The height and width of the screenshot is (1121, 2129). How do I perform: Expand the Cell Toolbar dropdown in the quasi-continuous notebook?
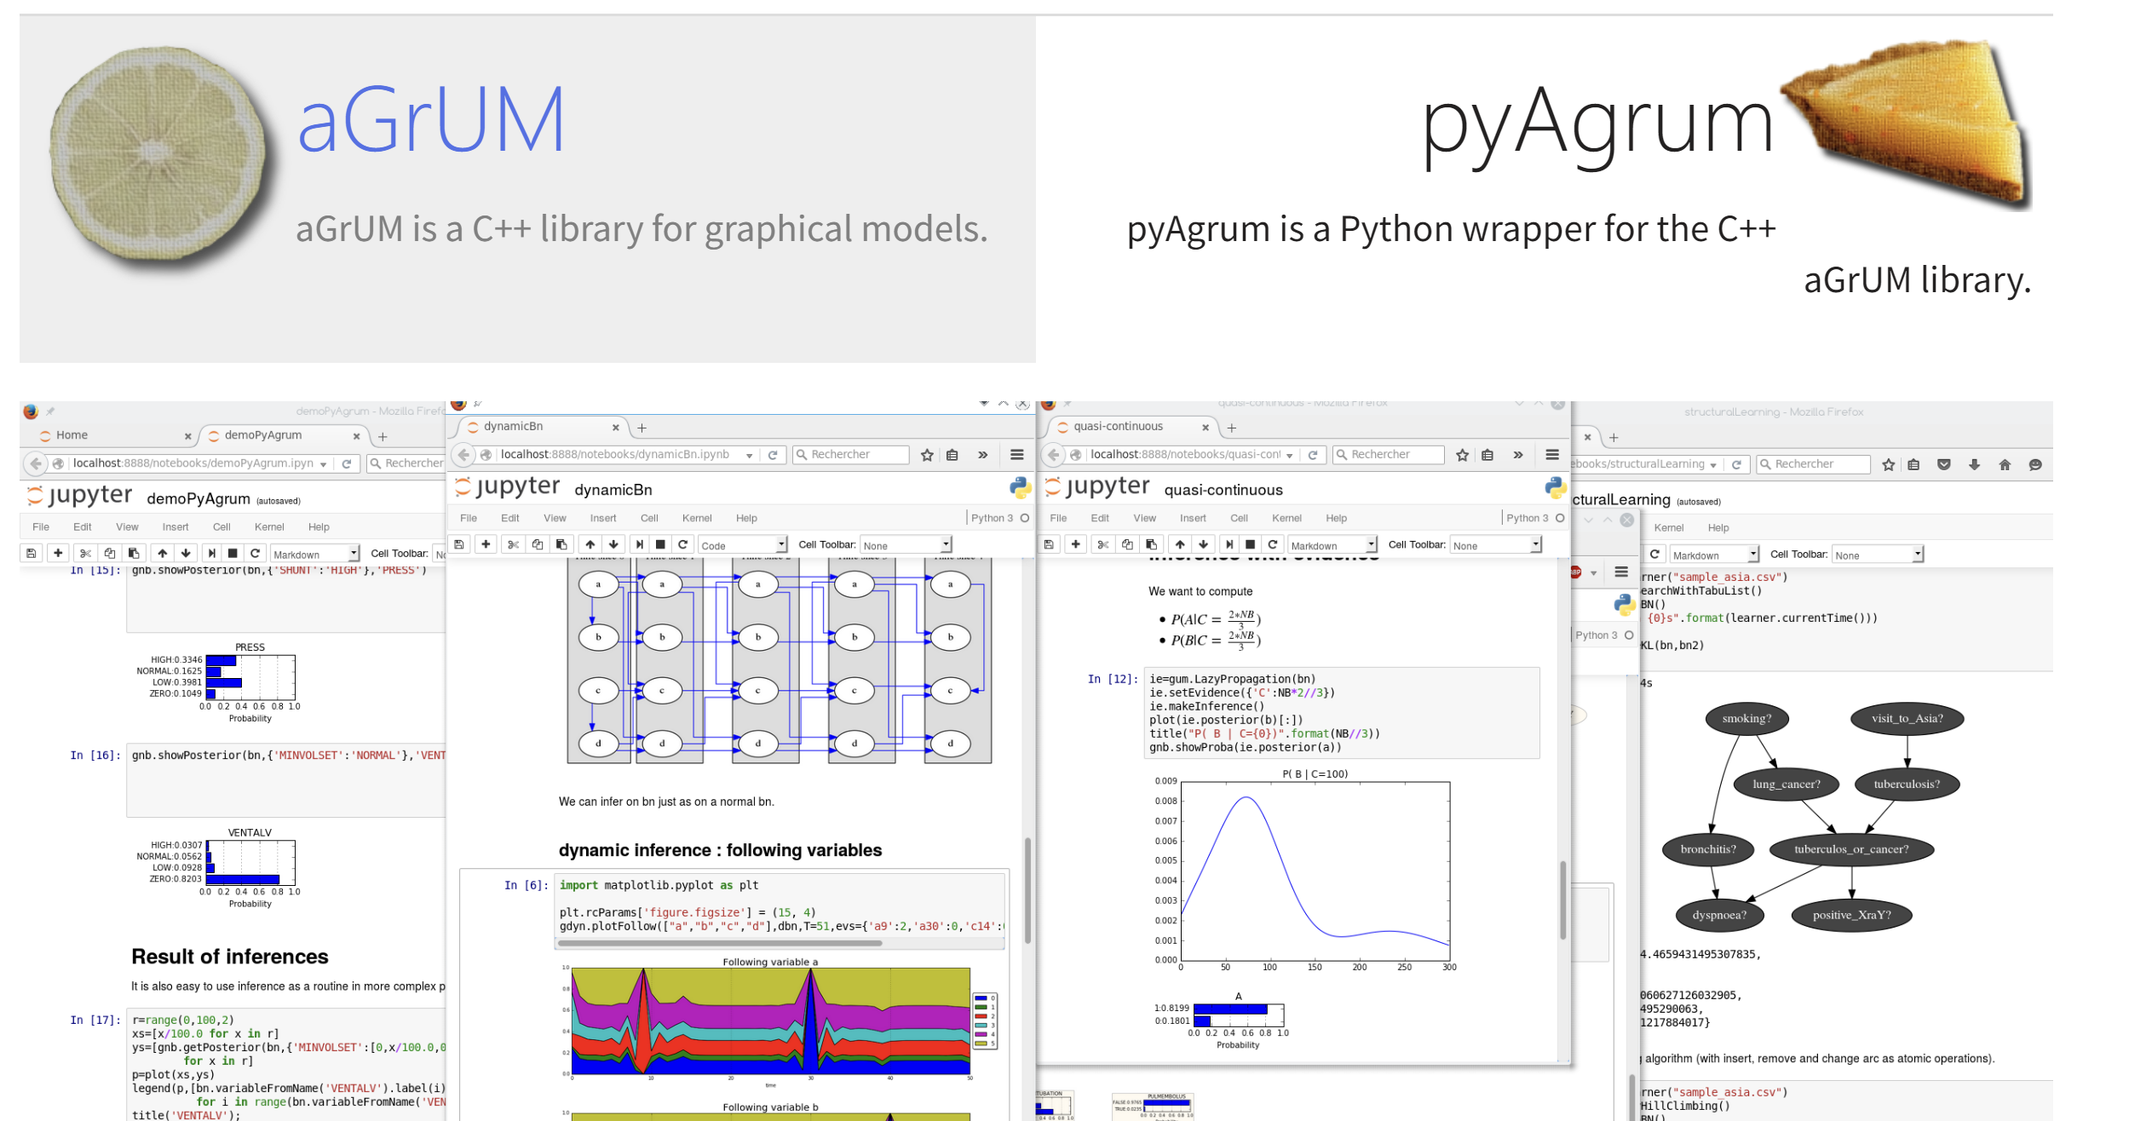[1496, 545]
